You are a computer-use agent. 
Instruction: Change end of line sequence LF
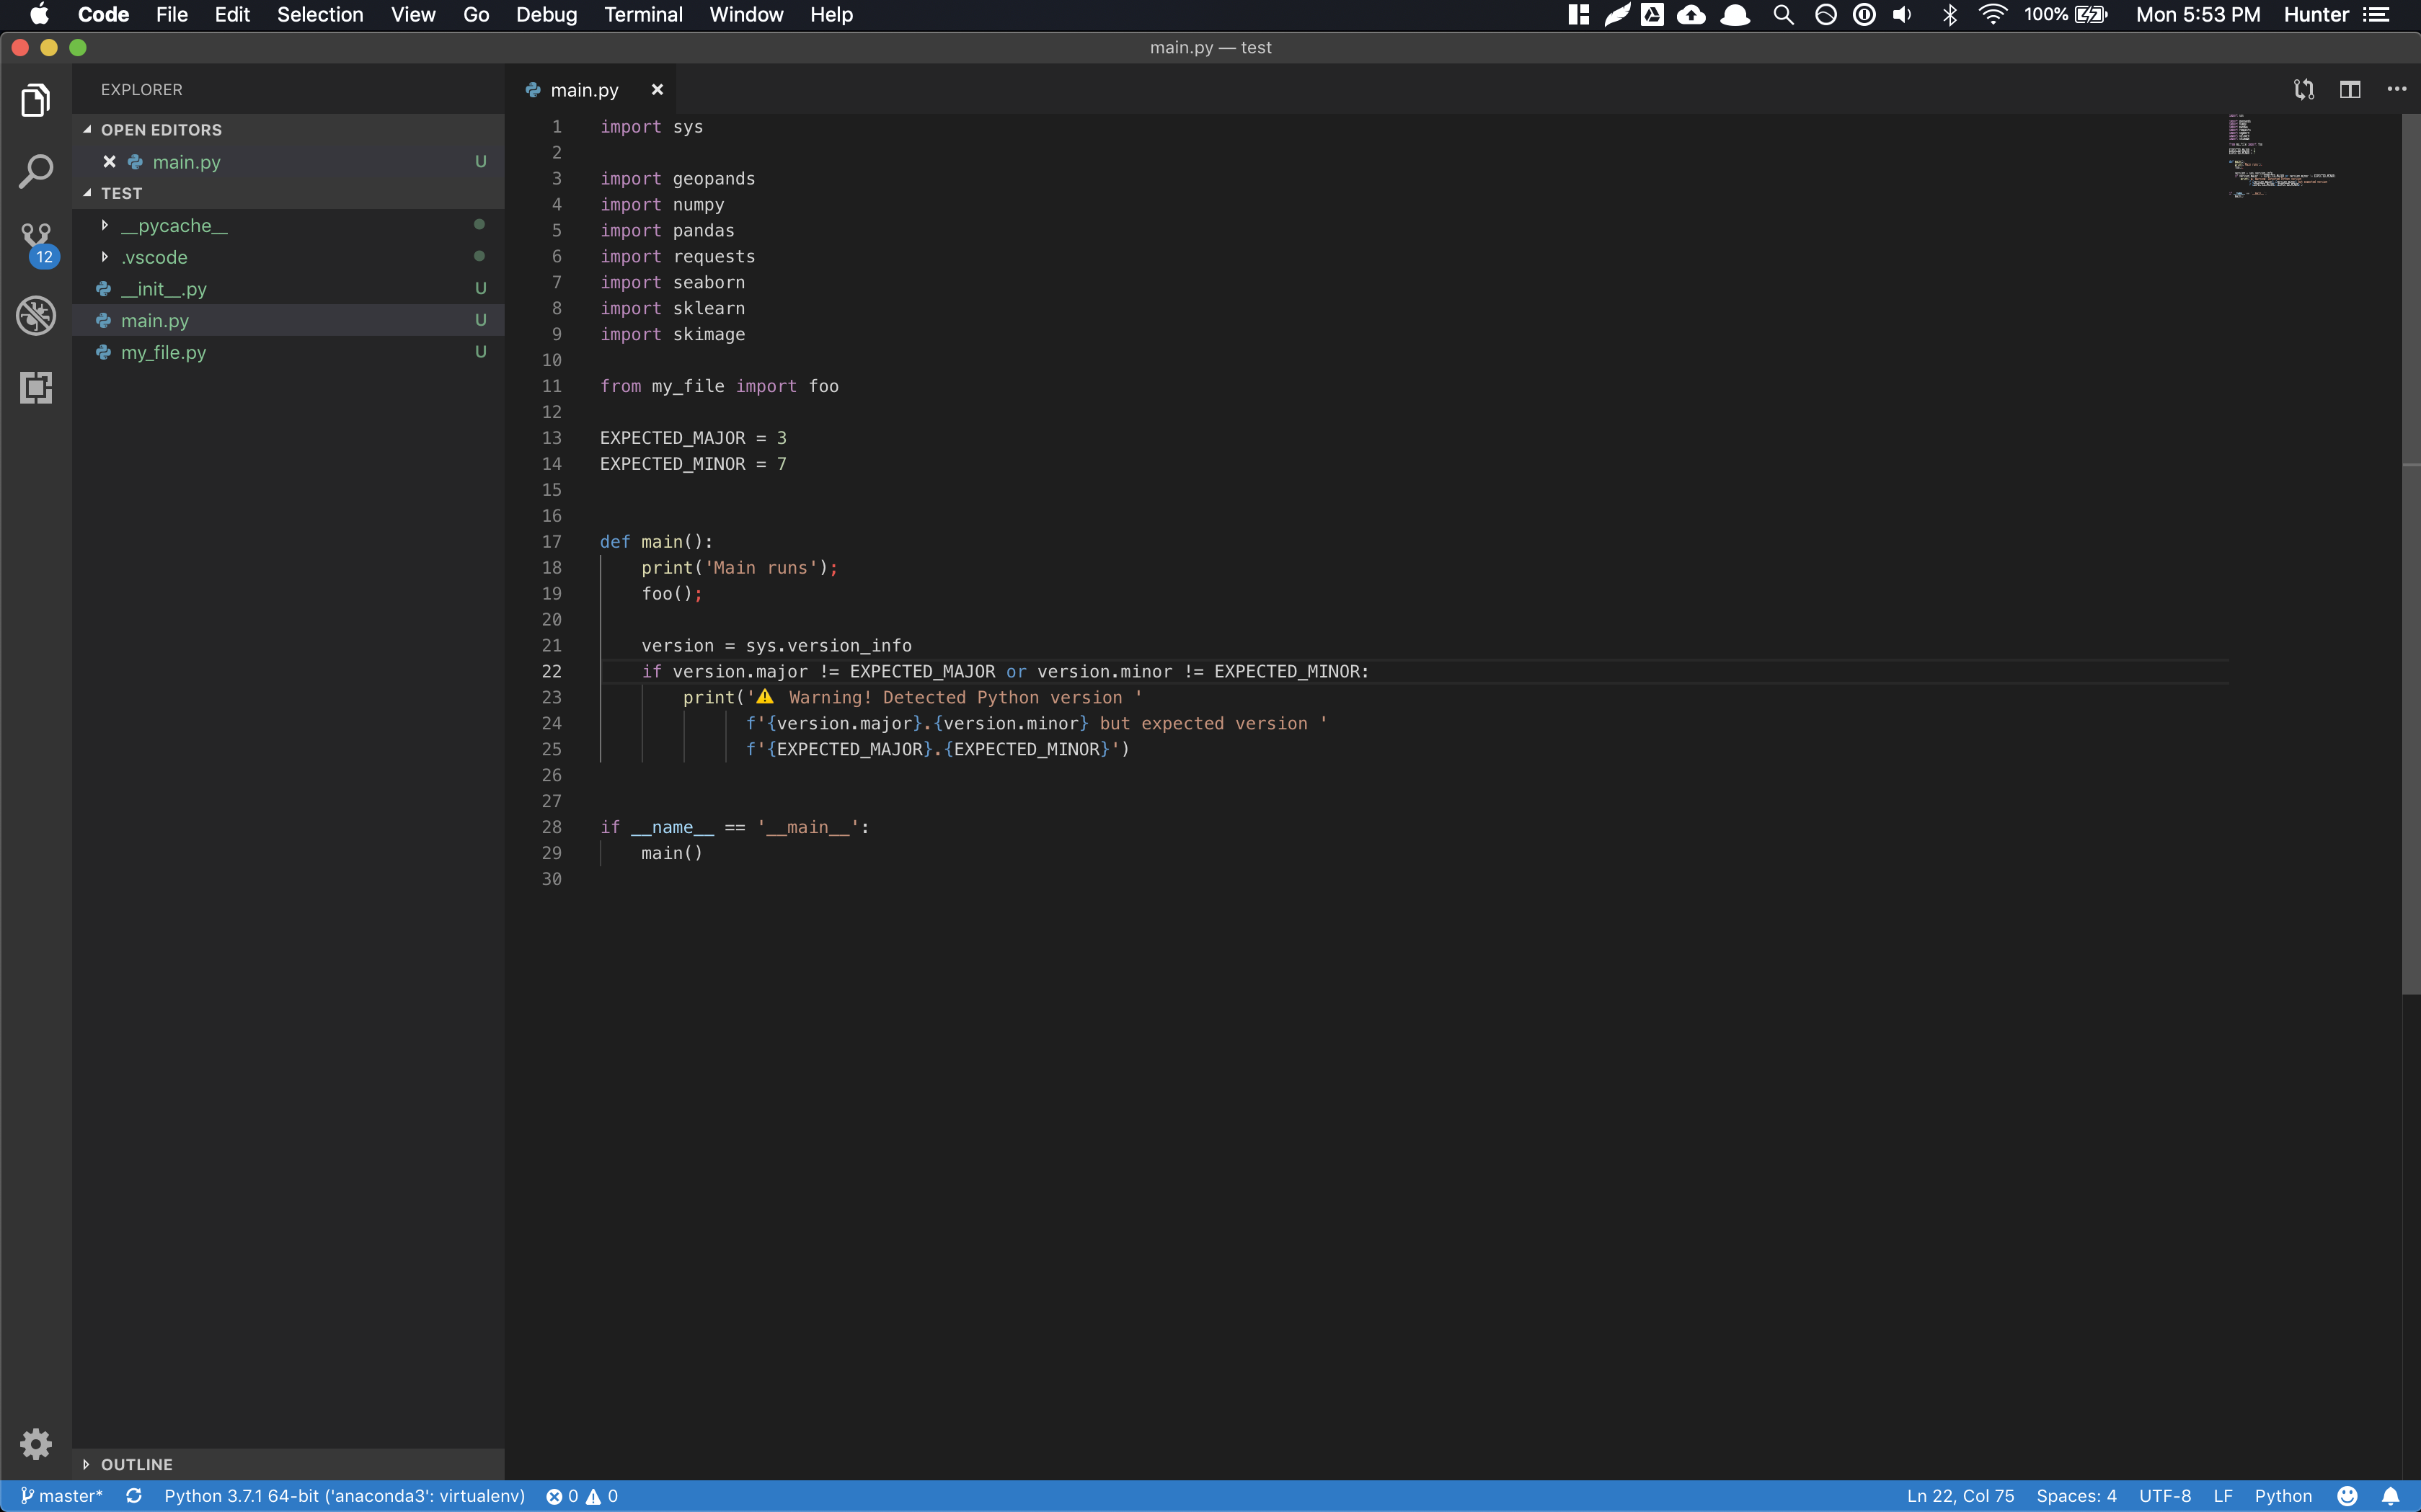click(2223, 1496)
